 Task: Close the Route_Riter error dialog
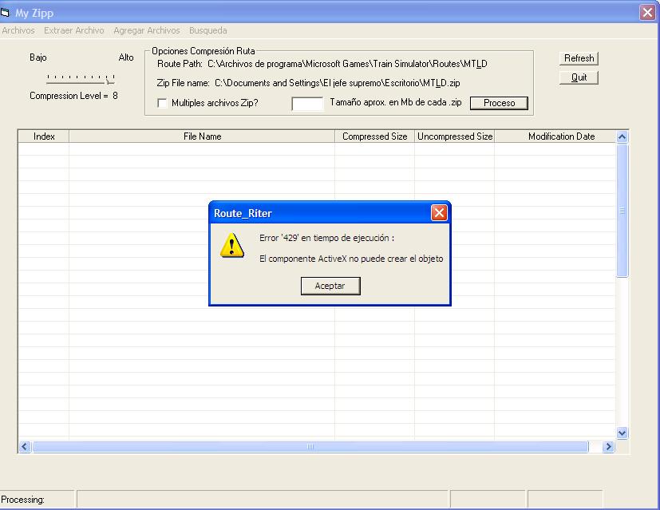[x=439, y=213]
